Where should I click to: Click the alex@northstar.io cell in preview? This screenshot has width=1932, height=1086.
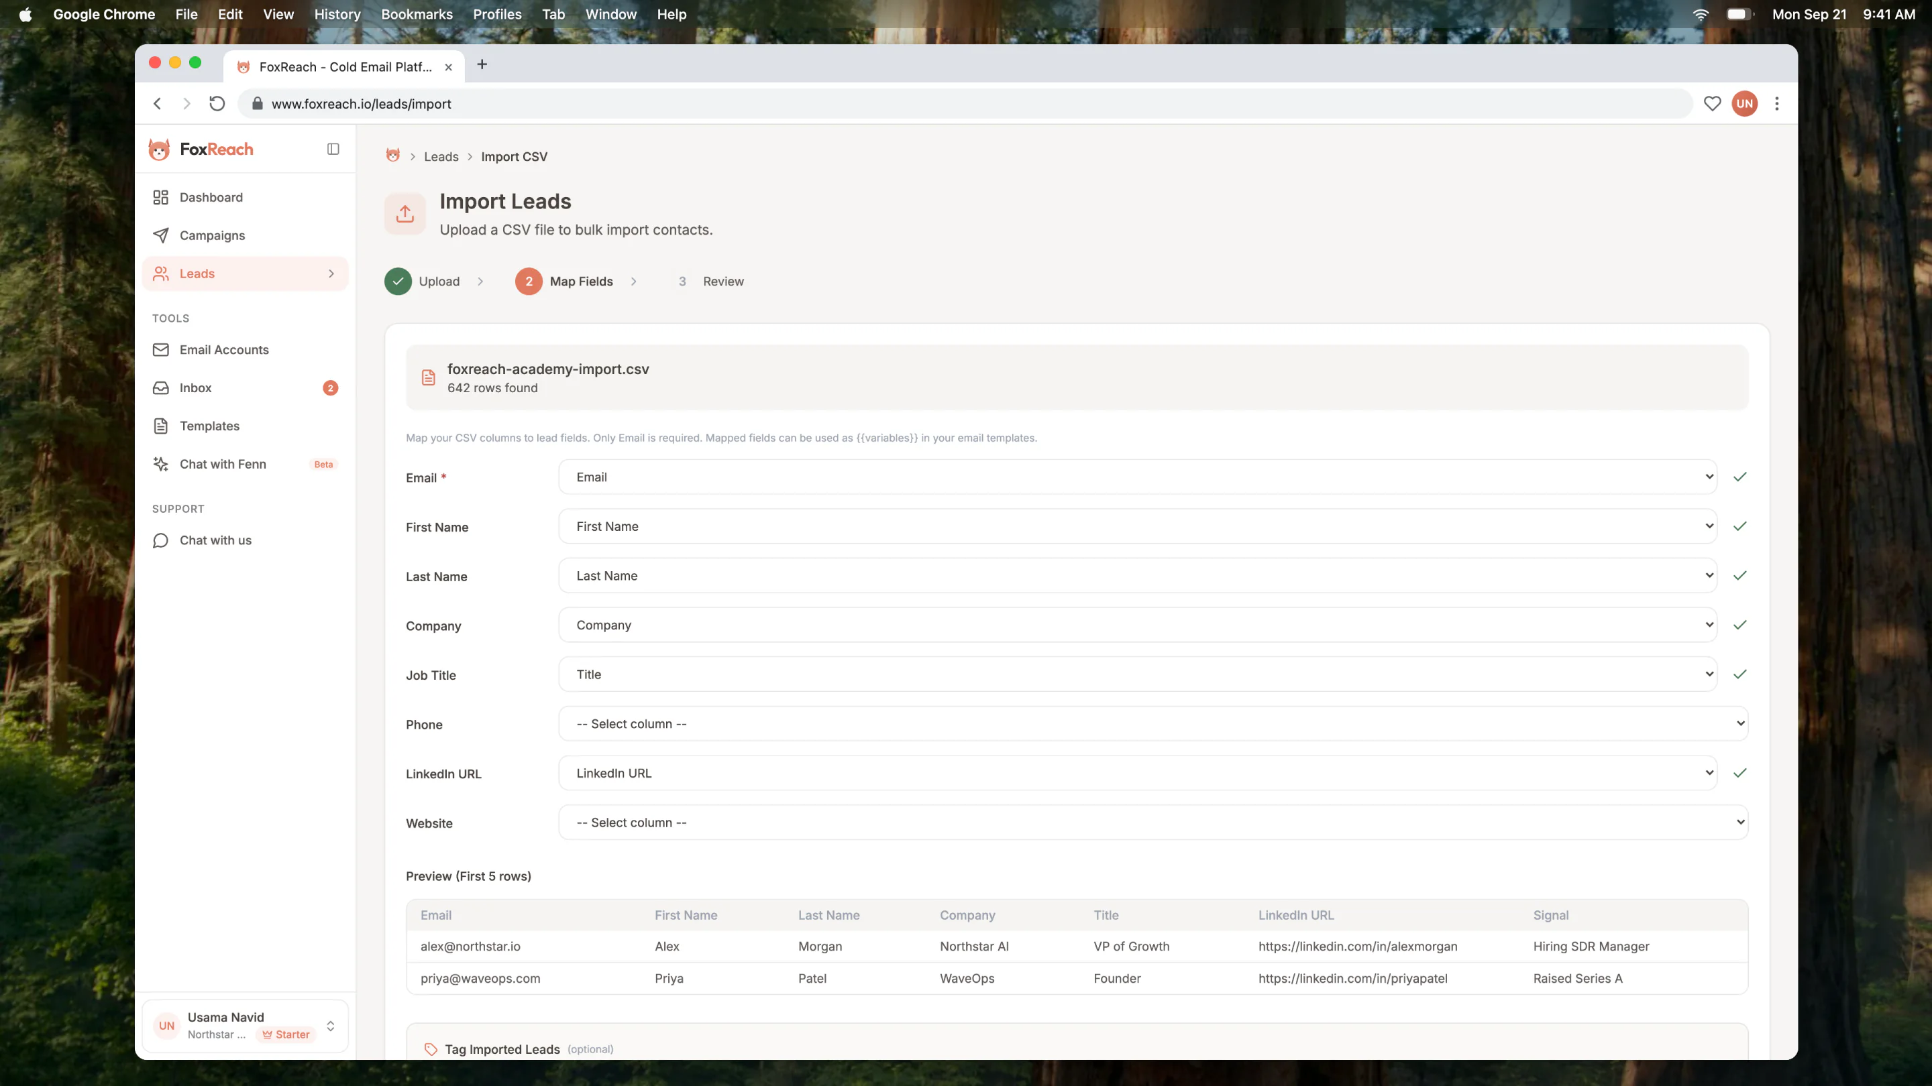tap(470, 947)
